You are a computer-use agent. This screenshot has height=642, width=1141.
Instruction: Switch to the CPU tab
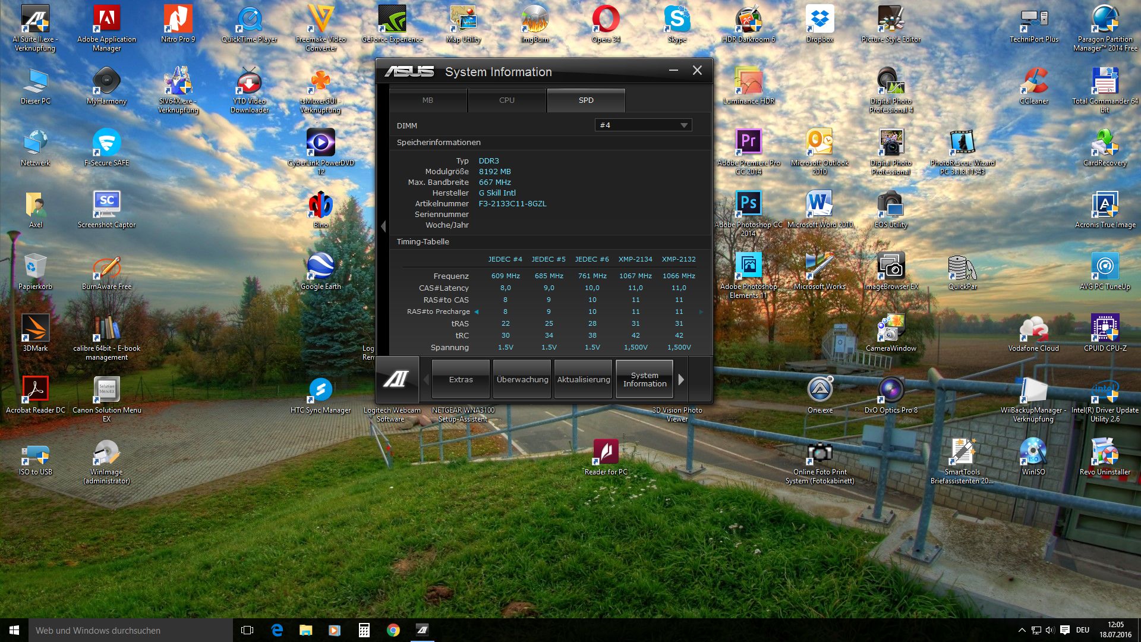point(507,100)
